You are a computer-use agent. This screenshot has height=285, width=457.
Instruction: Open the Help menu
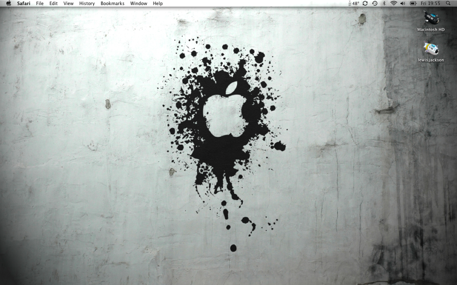[x=158, y=3]
